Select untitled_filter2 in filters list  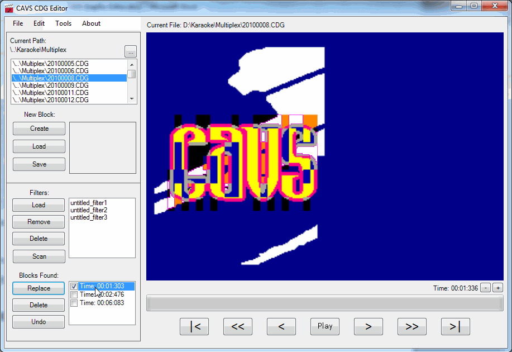click(x=89, y=210)
